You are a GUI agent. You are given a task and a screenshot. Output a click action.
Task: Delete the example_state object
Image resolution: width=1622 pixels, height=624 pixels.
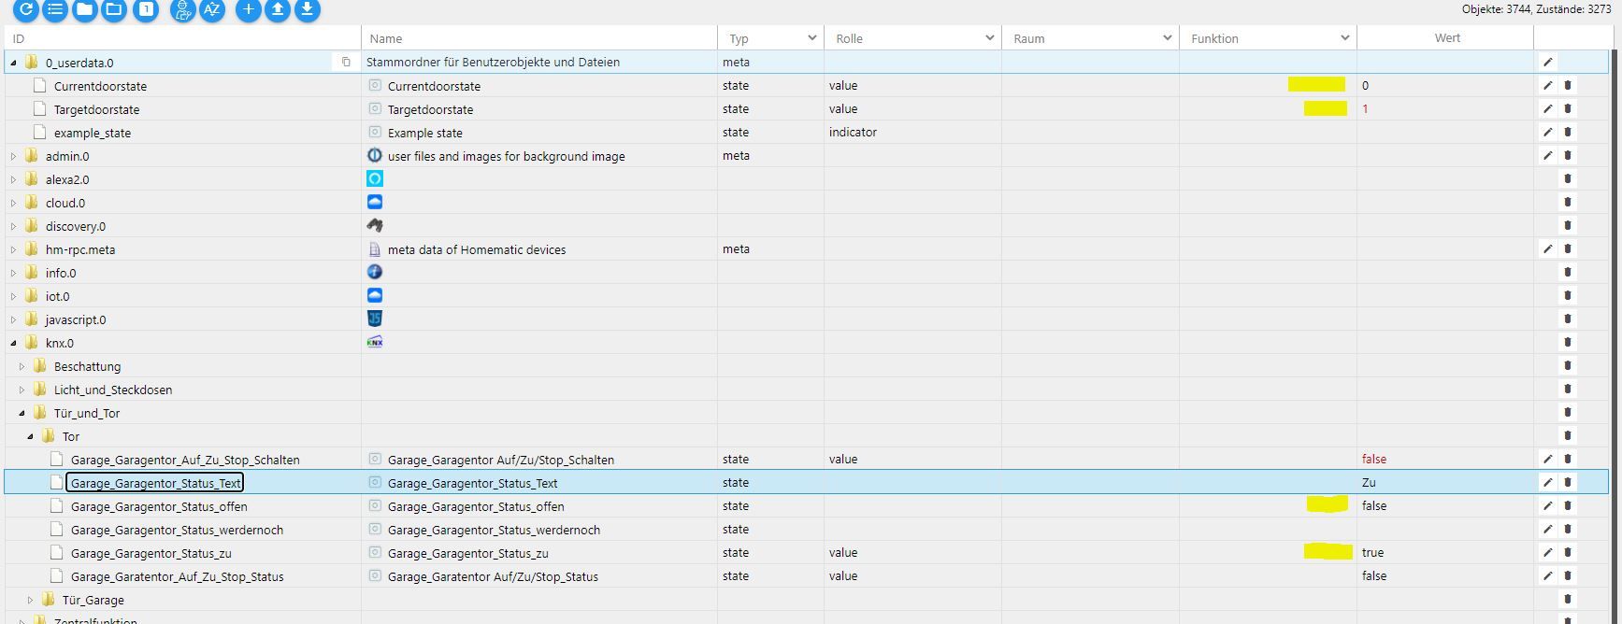tap(1568, 133)
